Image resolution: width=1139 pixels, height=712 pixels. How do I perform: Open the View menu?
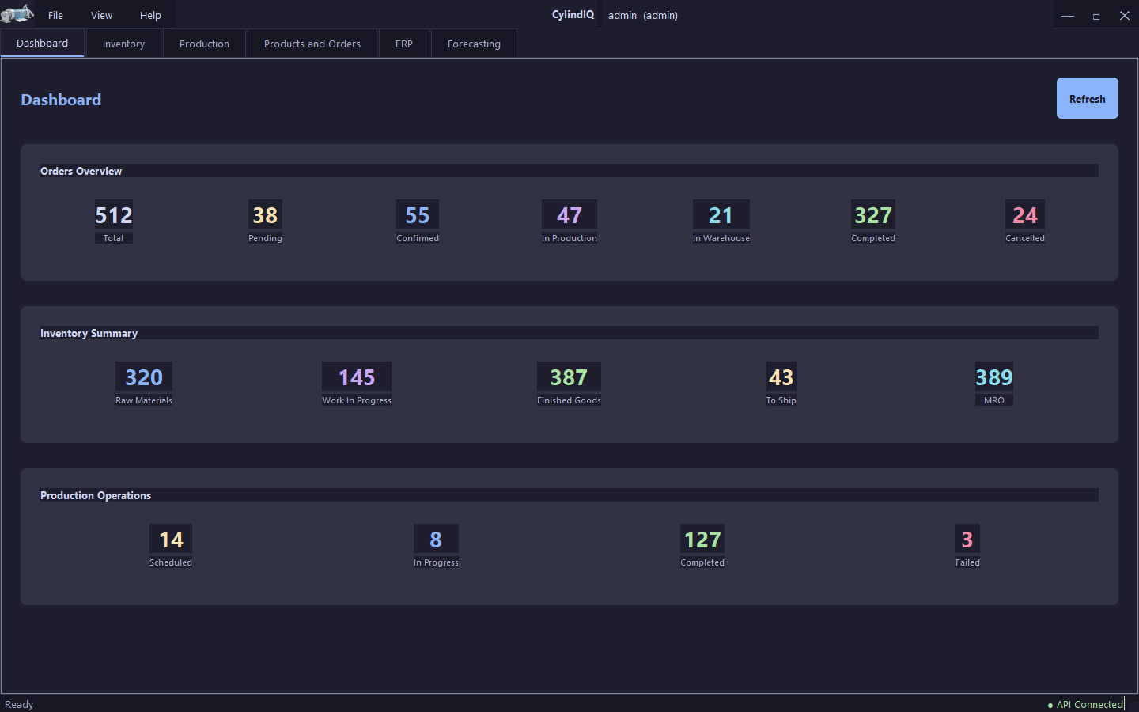(x=101, y=15)
